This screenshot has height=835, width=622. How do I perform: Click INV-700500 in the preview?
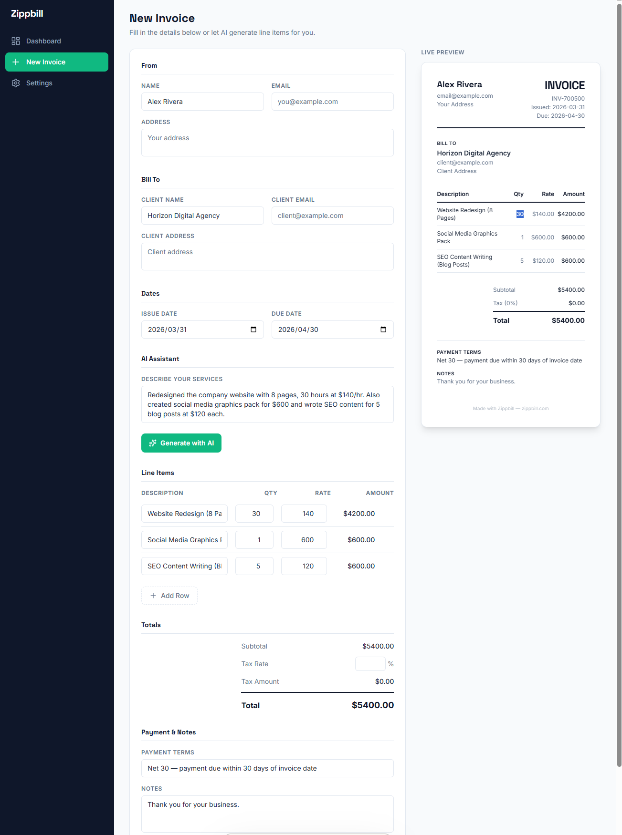(568, 99)
